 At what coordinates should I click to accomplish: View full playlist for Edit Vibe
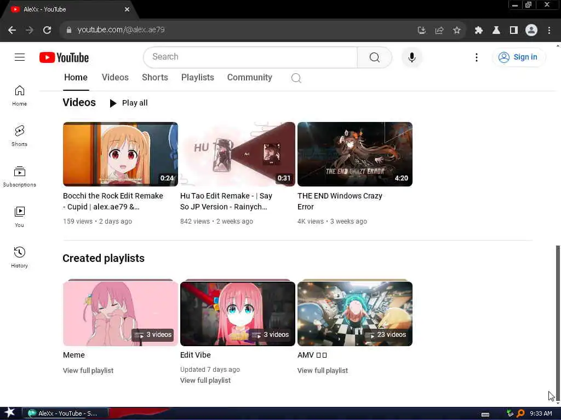click(x=205, y=381)
